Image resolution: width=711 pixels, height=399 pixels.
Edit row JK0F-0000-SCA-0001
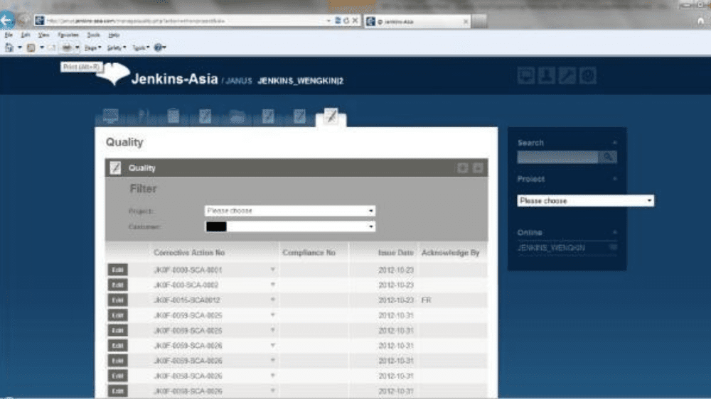117,270
